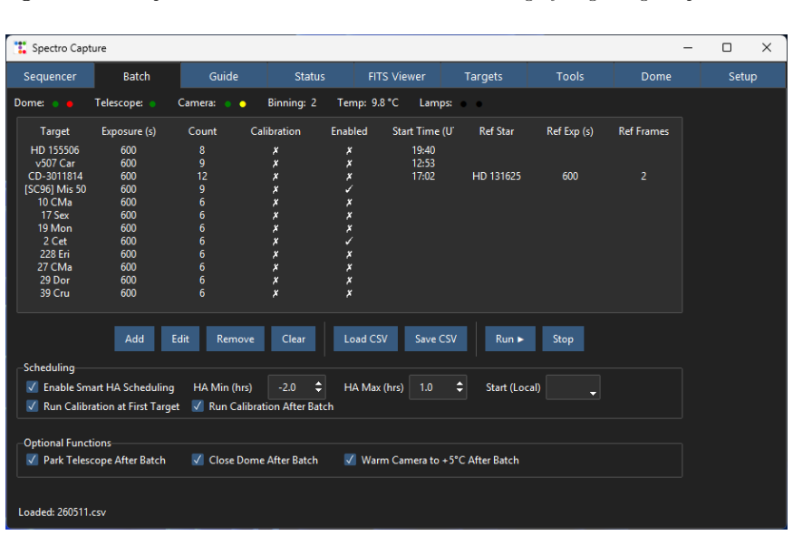
Task: Click the Remove button
Action: coord(235,339)
